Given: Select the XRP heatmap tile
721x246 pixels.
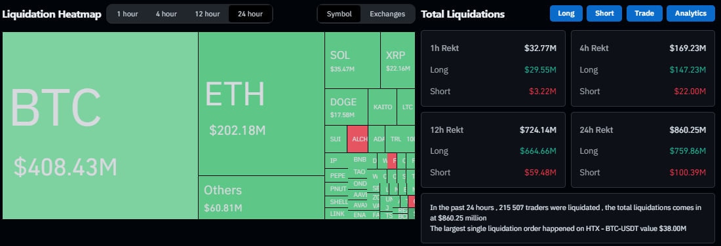Looking at the screenshot, I should tap(398, 60).
